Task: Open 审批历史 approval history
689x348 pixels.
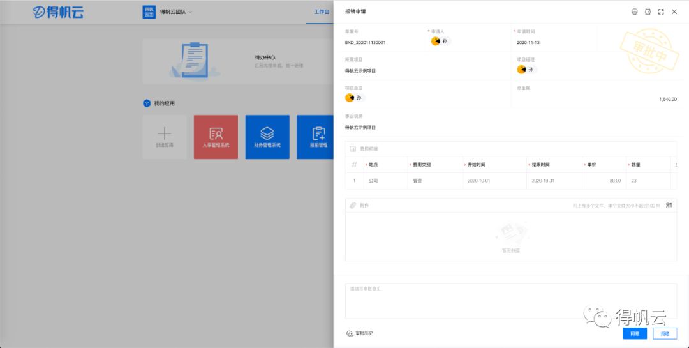Action: pos(360,333)
